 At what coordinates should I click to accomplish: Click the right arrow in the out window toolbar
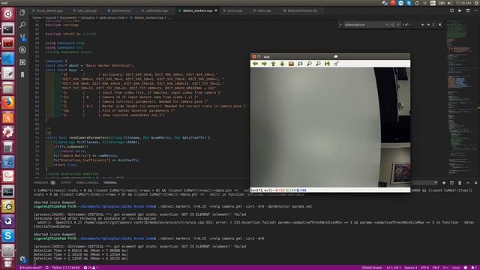tap(264, 64)
